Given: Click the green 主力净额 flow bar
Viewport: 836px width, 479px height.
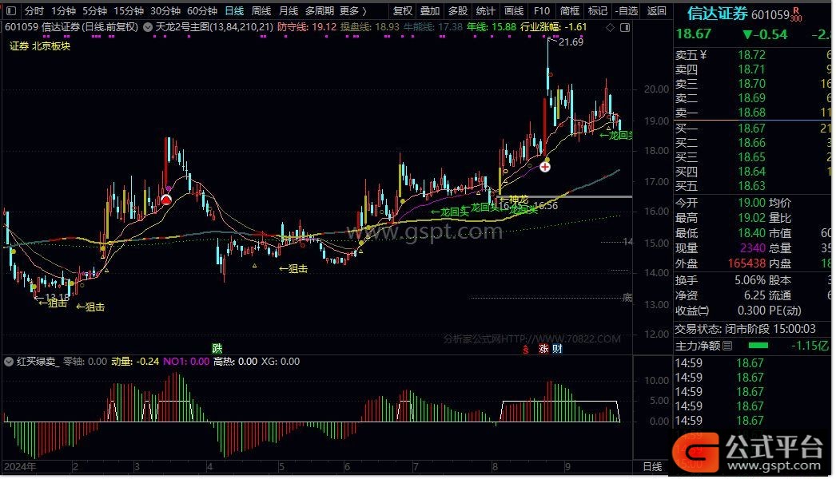Looking at the screenshot, I should click(757, 346).
